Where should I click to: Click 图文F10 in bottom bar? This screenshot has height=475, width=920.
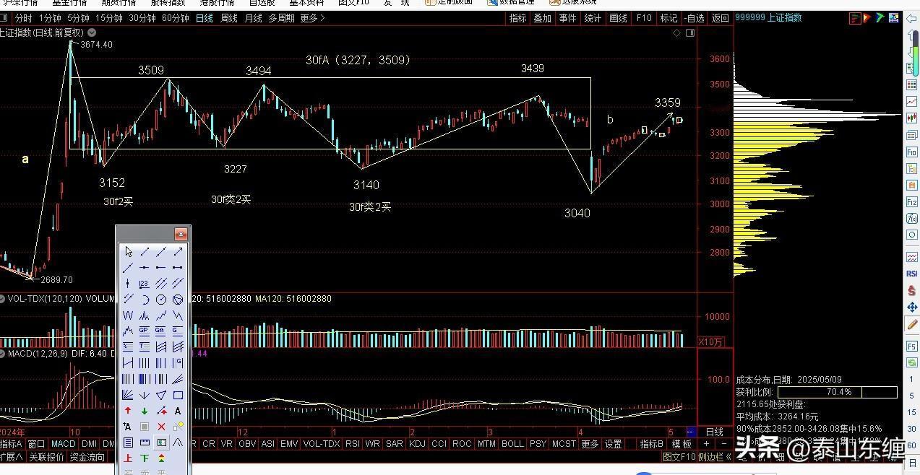point(679,457)
